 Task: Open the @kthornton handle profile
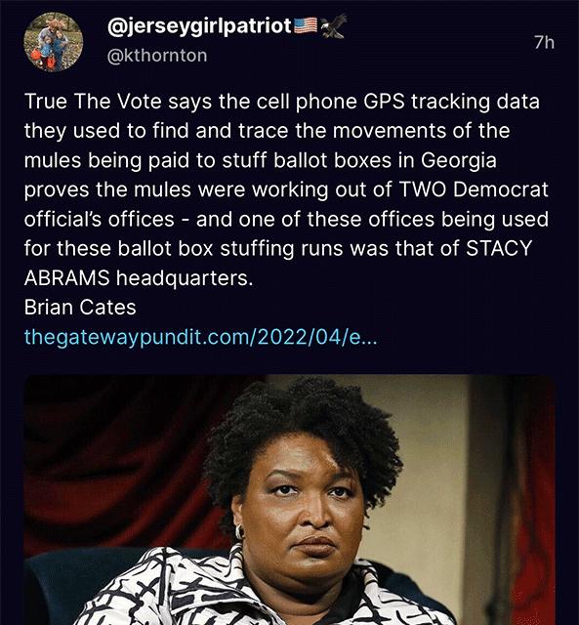point(157,56)
